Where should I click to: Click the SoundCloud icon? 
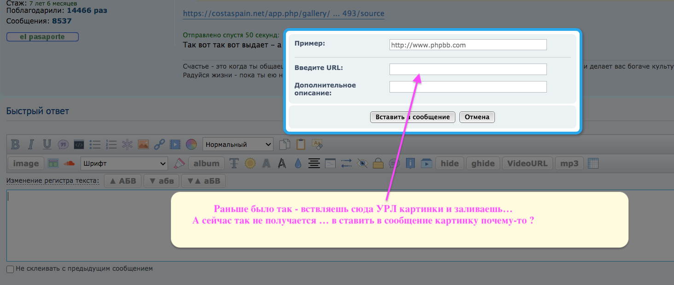69,163
